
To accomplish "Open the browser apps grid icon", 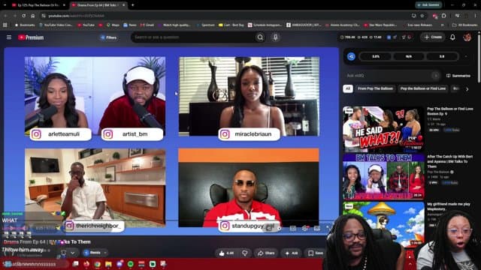I will pos(5,25).
